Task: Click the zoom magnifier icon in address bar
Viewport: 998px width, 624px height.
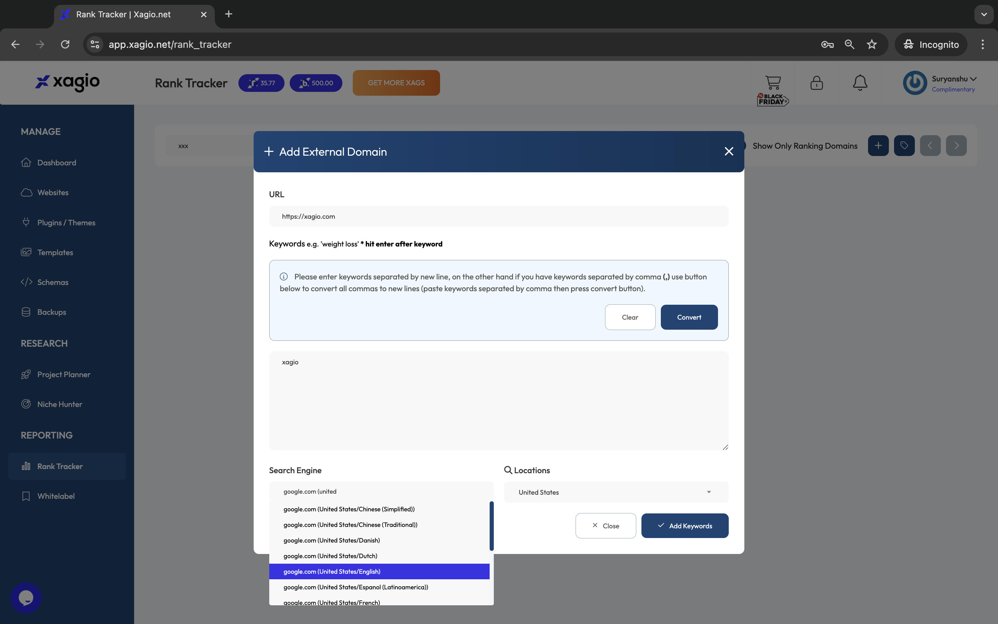Action: tap(849, 45)
